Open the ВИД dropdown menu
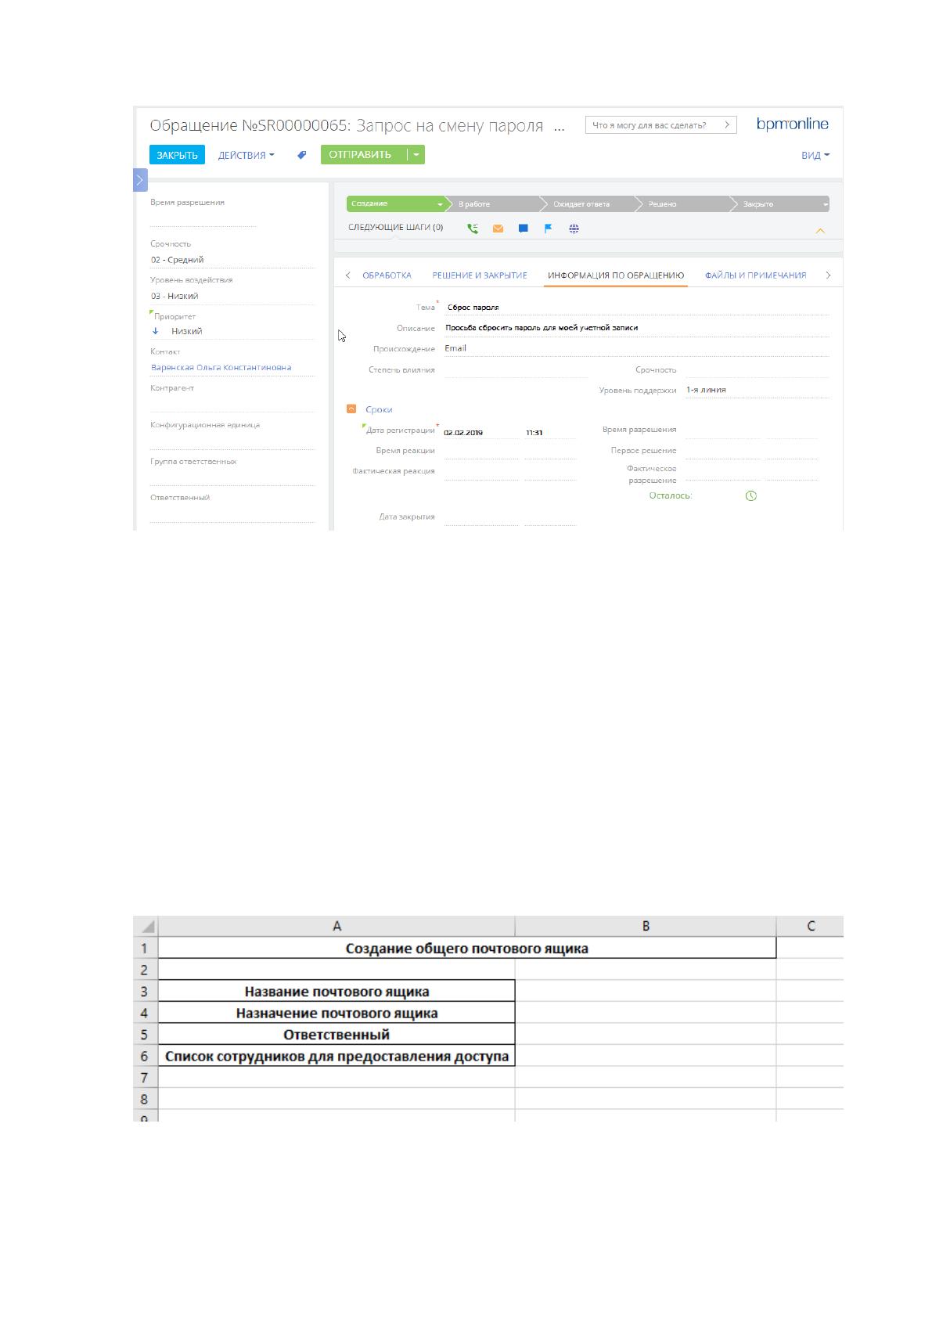The height and width of the screenshot is (1318, 932). [815, 155]
